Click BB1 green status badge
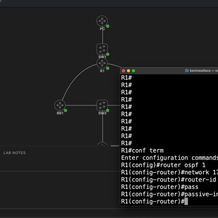Viewport: 218px width, 218px height. pyautogui.click(x=65, y=110)
